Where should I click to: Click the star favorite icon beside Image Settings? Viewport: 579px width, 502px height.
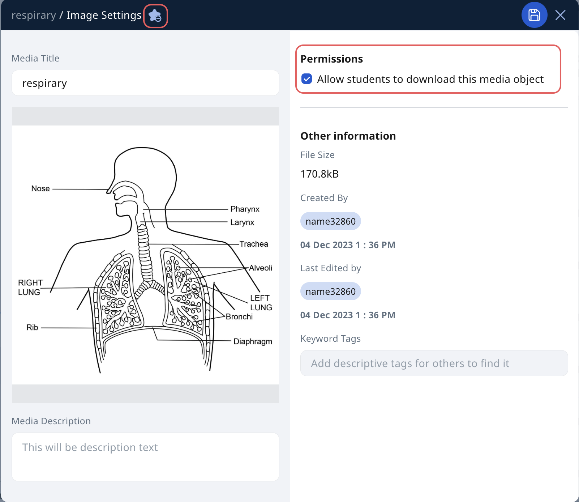coord(155,16)
